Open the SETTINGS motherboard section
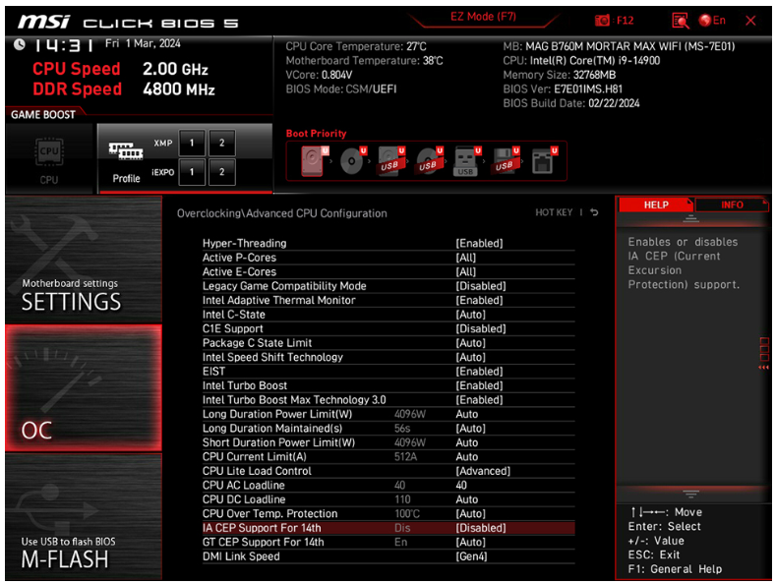Viewport: 776px width, 584px height. (x=84, y=259)
